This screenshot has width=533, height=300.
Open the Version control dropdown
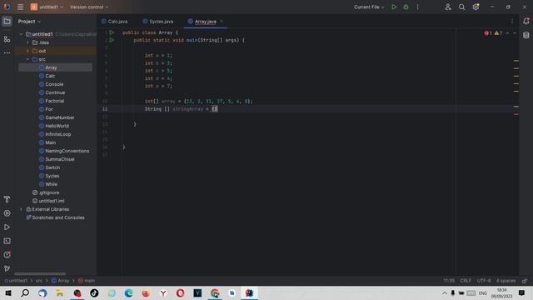(x=89, y=7)
